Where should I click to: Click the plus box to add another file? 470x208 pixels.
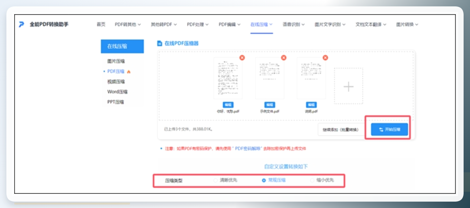click(349, 86)
